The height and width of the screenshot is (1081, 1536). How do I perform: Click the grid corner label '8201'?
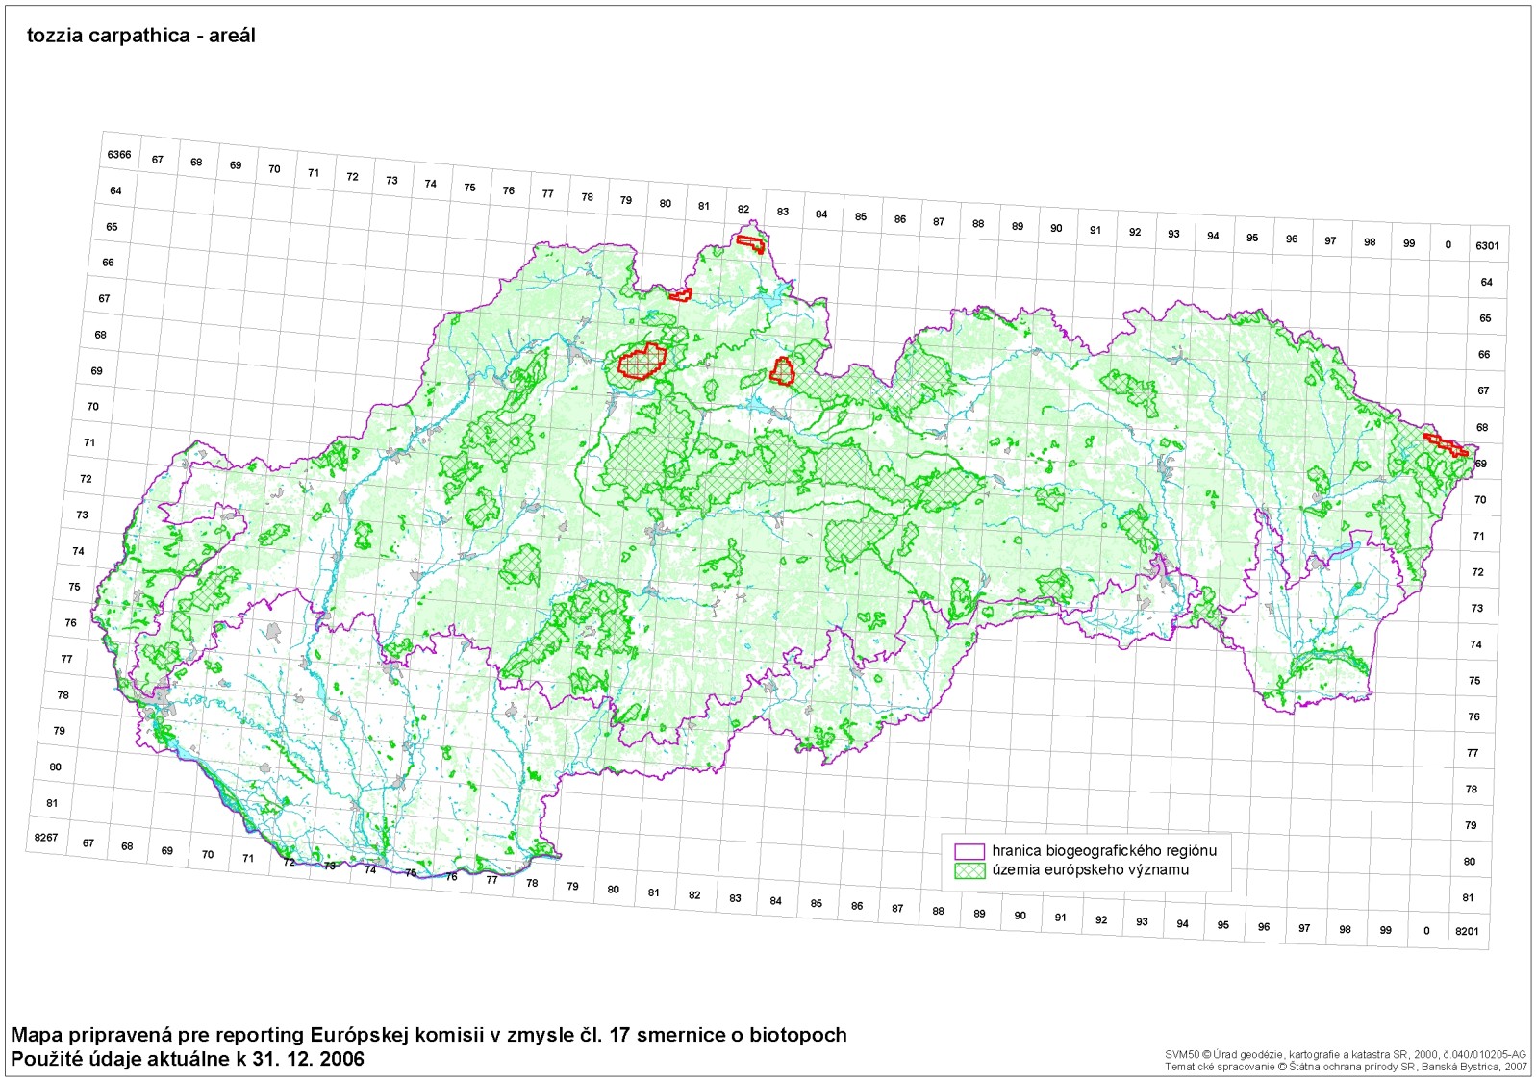pyautogui.click(x=1467, y=931)
